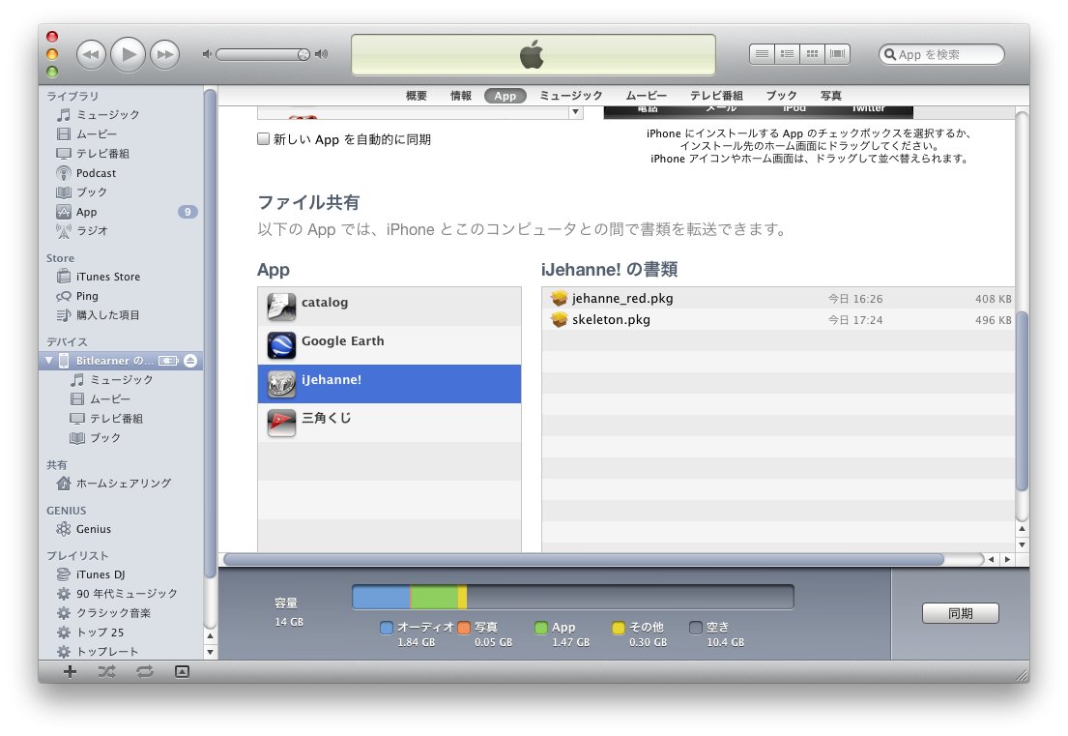Click the high volume speaker icon
The image size is (1068, 736).
(x=322, y=54)
